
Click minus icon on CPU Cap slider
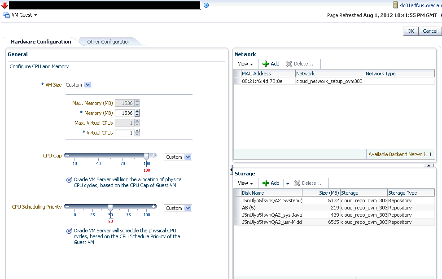(67, 155)
